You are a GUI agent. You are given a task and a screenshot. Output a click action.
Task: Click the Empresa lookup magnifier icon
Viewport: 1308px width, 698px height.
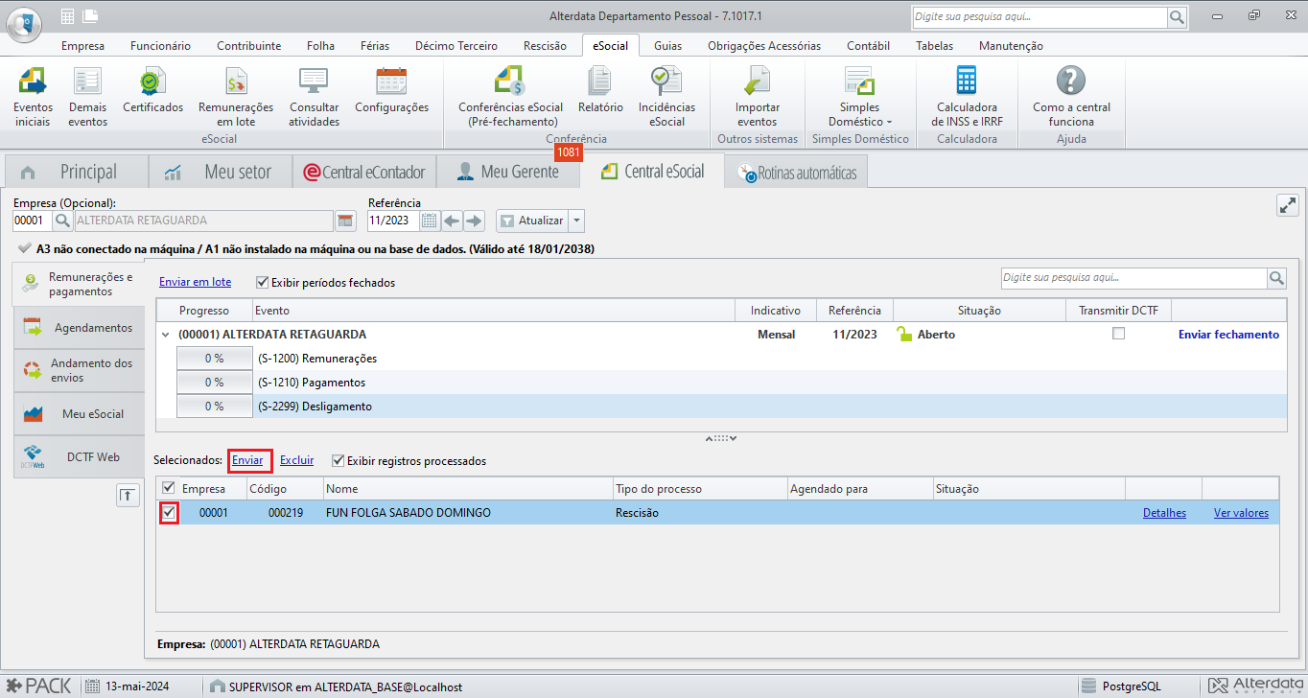tap(62, 221)
